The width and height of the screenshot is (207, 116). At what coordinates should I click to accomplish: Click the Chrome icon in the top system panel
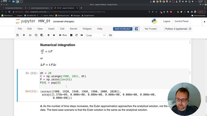click(17, 2)
